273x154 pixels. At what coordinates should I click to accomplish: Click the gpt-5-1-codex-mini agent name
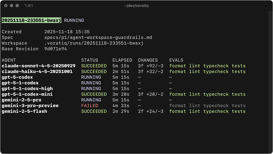27,94
